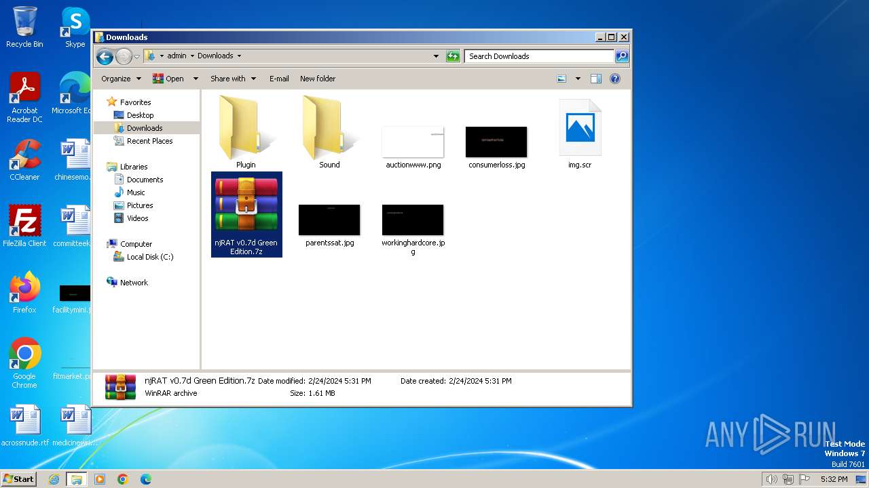Click the Change your view icon
869x488 pixels.
[561, 79]
